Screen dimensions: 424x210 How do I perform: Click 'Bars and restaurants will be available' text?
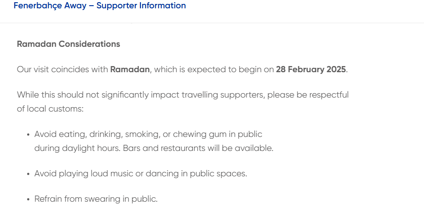[198, 148]
